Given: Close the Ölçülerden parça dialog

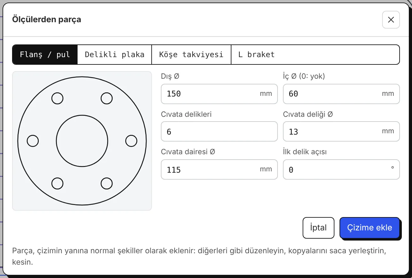Looking at the screenshot, I should [x=391, y=20].
